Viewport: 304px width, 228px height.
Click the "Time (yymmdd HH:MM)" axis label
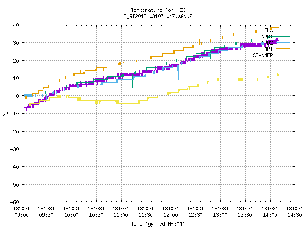point(158,224)
